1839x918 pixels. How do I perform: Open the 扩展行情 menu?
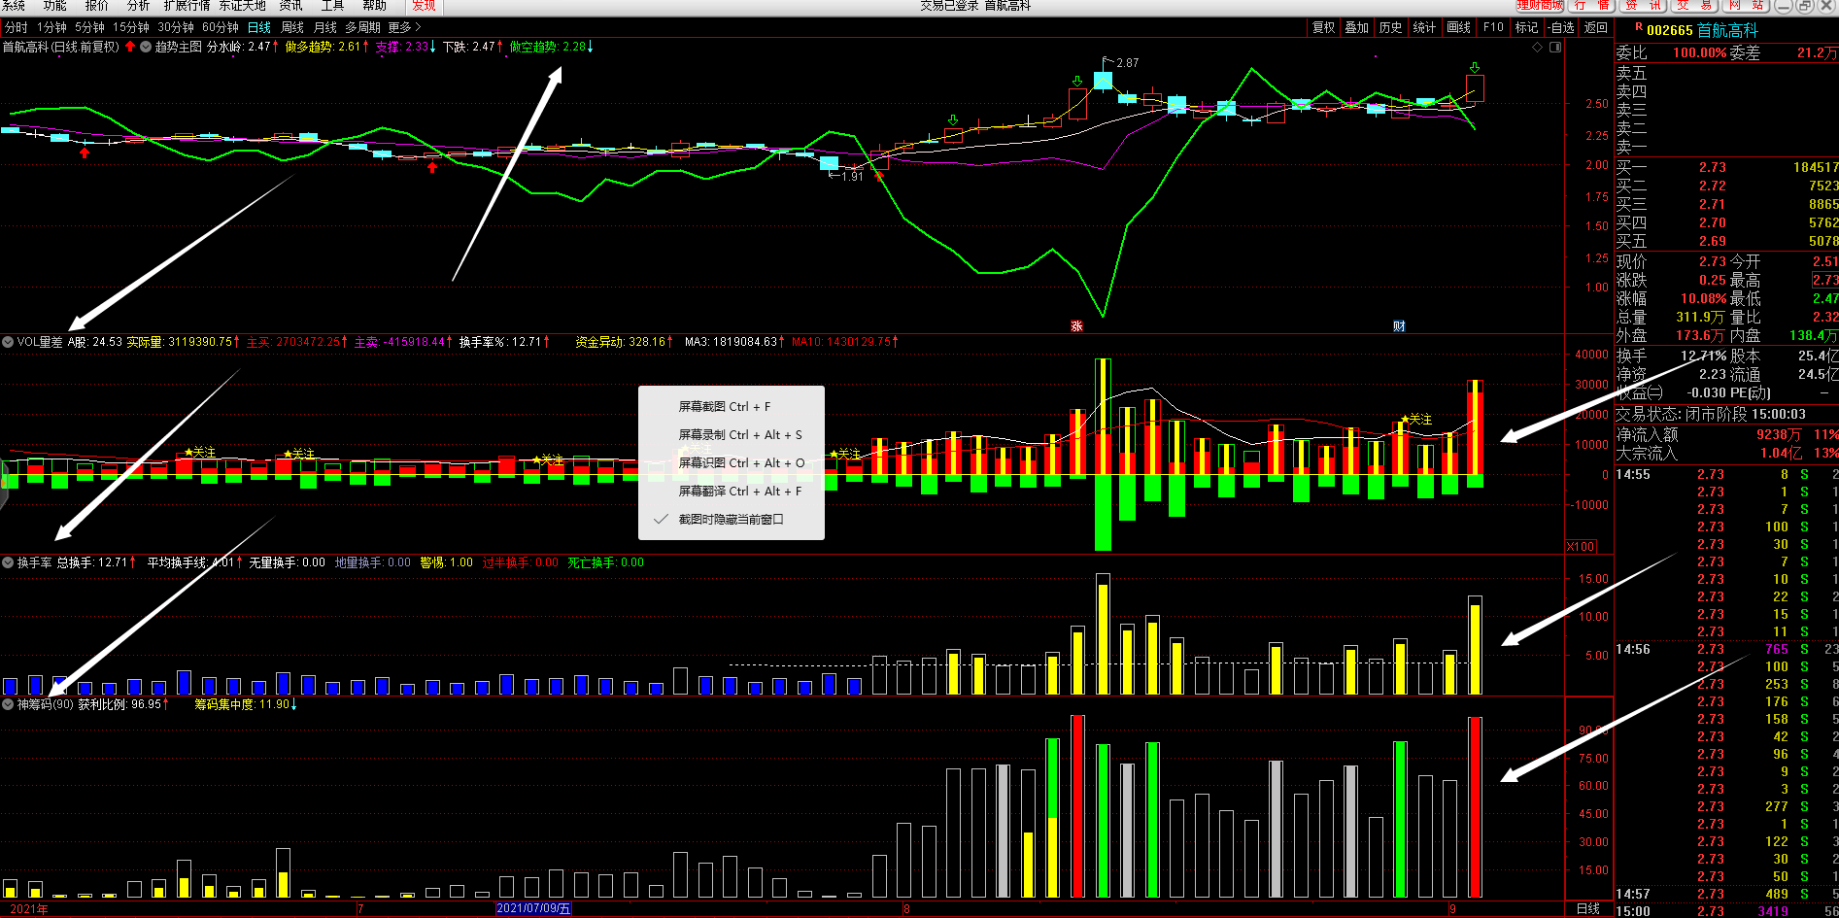[x=187, y=6]
